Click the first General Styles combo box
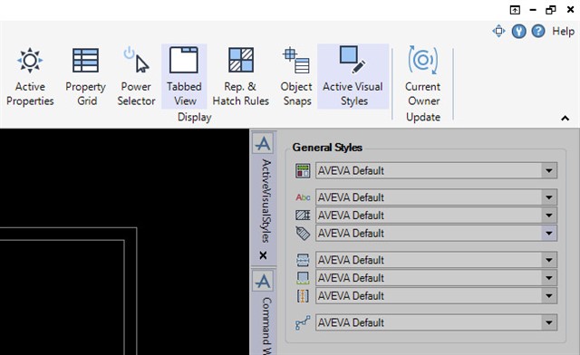580x355 pixels. point(436,170)
